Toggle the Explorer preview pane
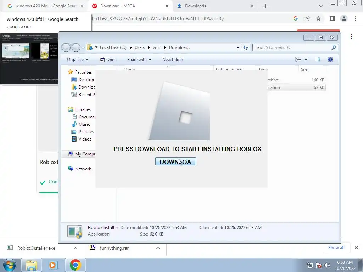The image size is (363, 272). point(318,59)
